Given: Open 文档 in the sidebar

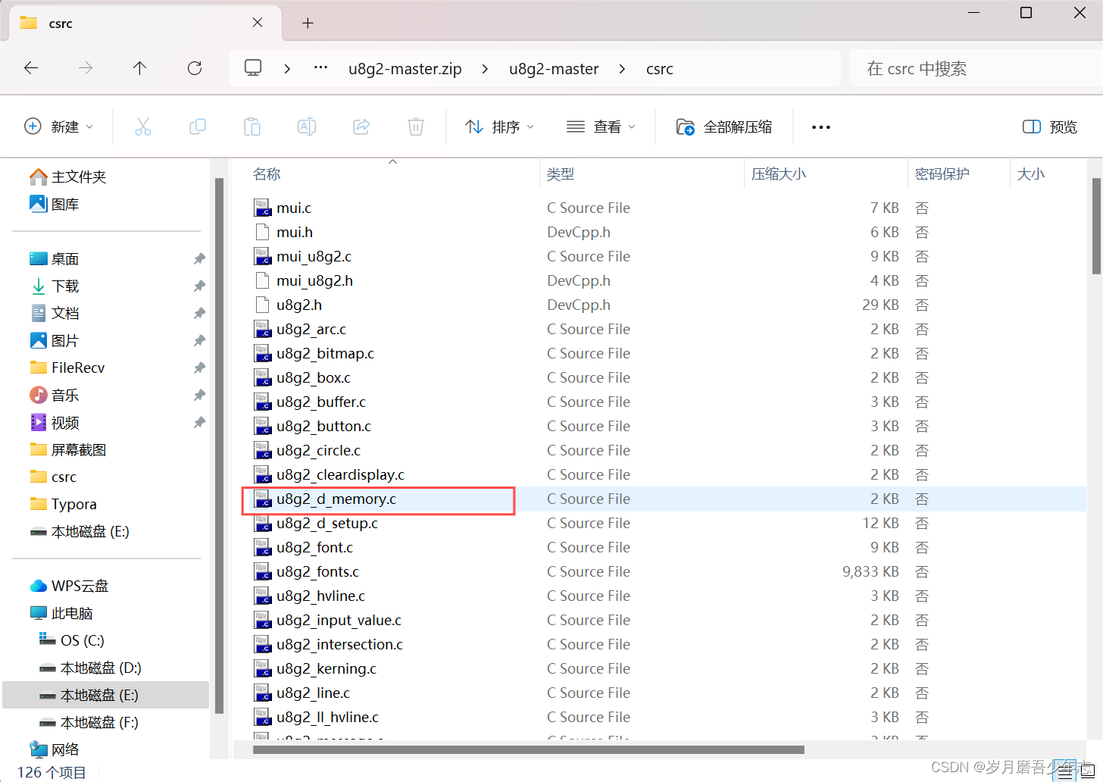Looking at the screenshot, I should (54, 313).
